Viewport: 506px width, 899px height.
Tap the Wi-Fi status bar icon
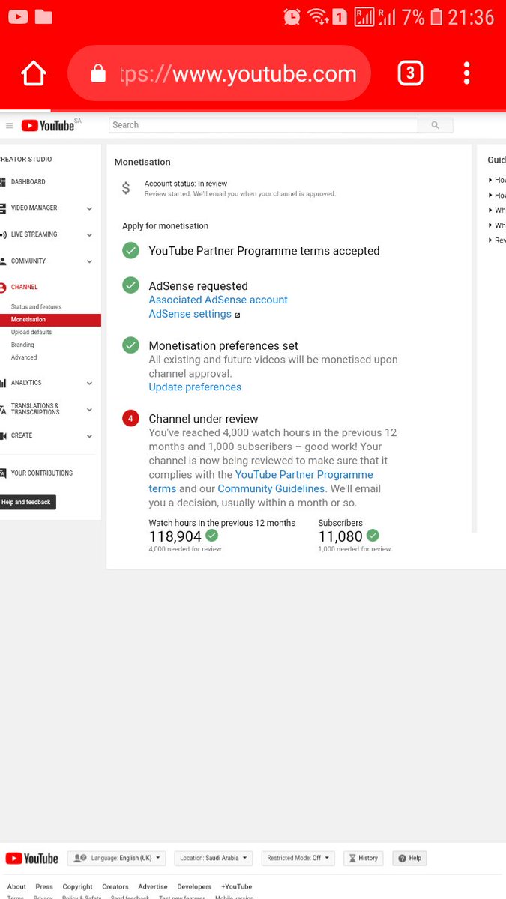tap(317, 16)
